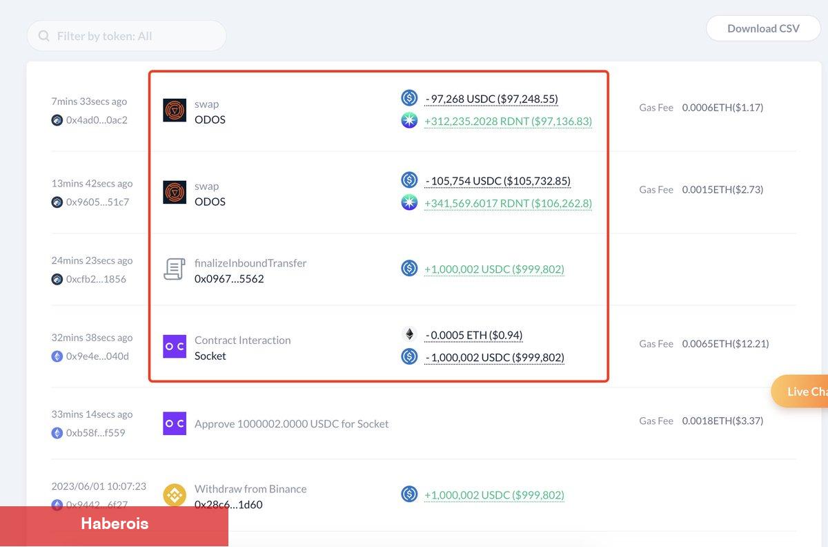The height and width of the screenshot is (547, 828).
Task: Click ODOS icon in the 13mins ago swap
Action: click(175, 193)
